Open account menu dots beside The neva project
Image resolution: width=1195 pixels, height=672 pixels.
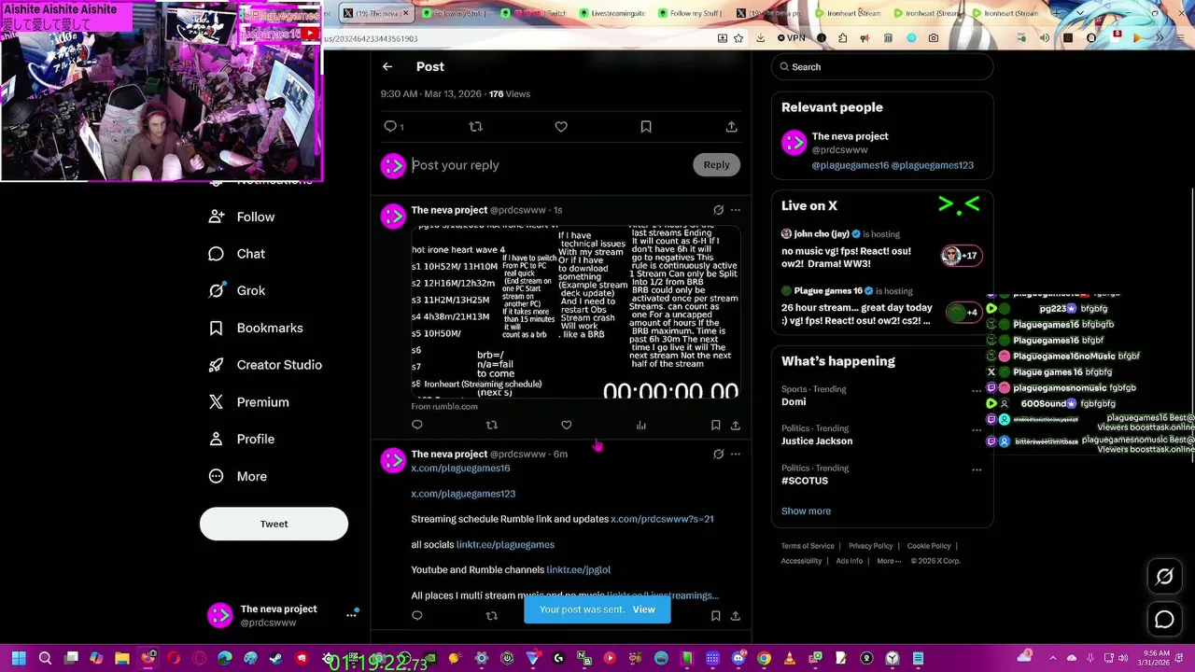[352, 615]
